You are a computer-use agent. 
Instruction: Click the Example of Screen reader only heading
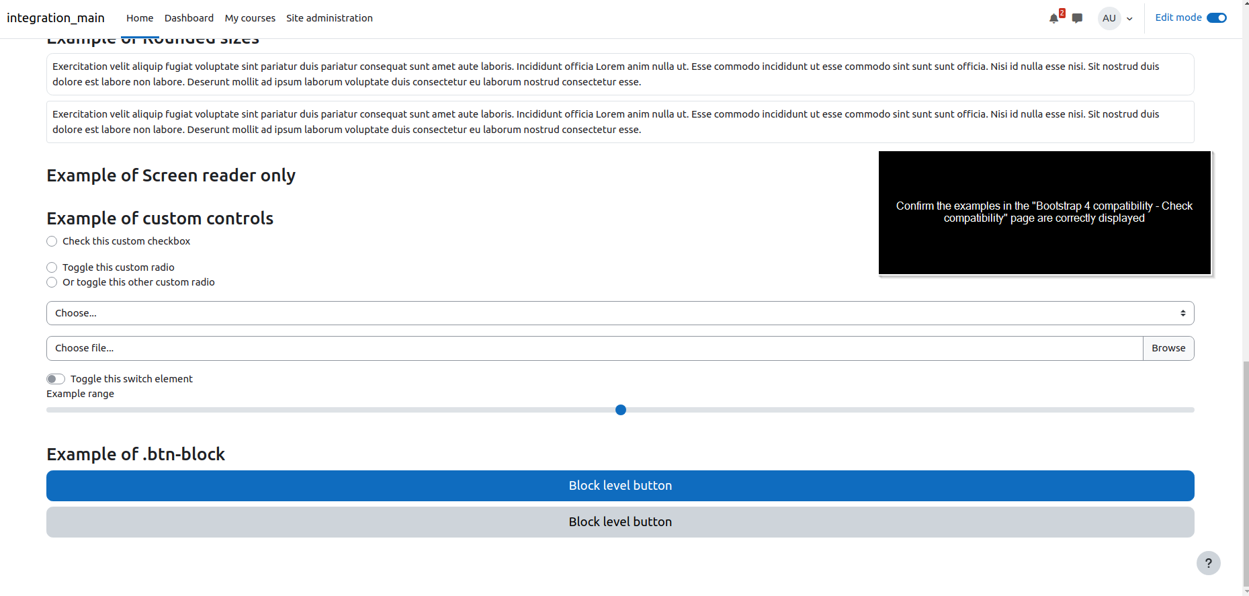(171, 175)
